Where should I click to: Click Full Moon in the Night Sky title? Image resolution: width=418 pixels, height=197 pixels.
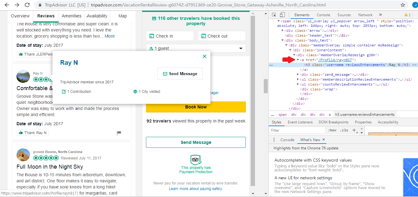coord(50,167)
